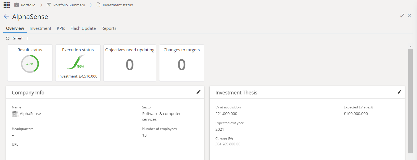Click the Current EV £64,289,800.00 value
The width and height of the screenshot is (417, 160).
point(228,144)
